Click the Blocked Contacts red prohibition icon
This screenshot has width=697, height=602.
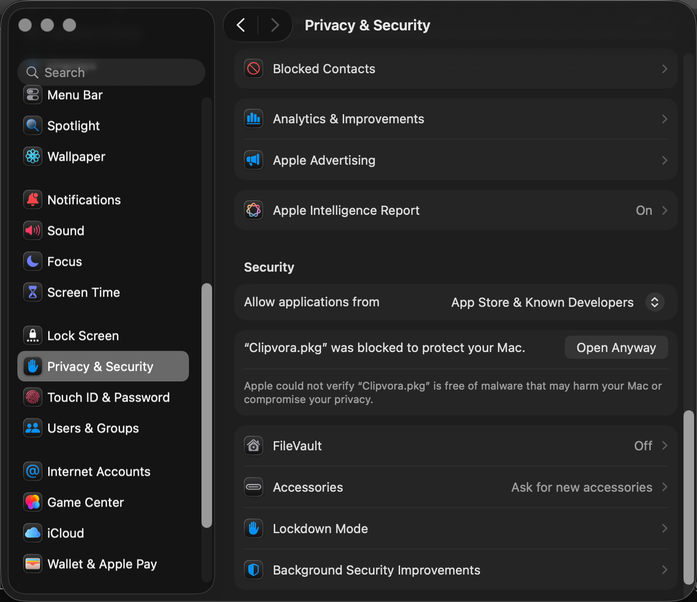(254, 69)
